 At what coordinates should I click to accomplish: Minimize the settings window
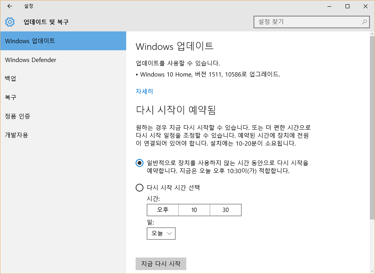(x=329, y=6)
